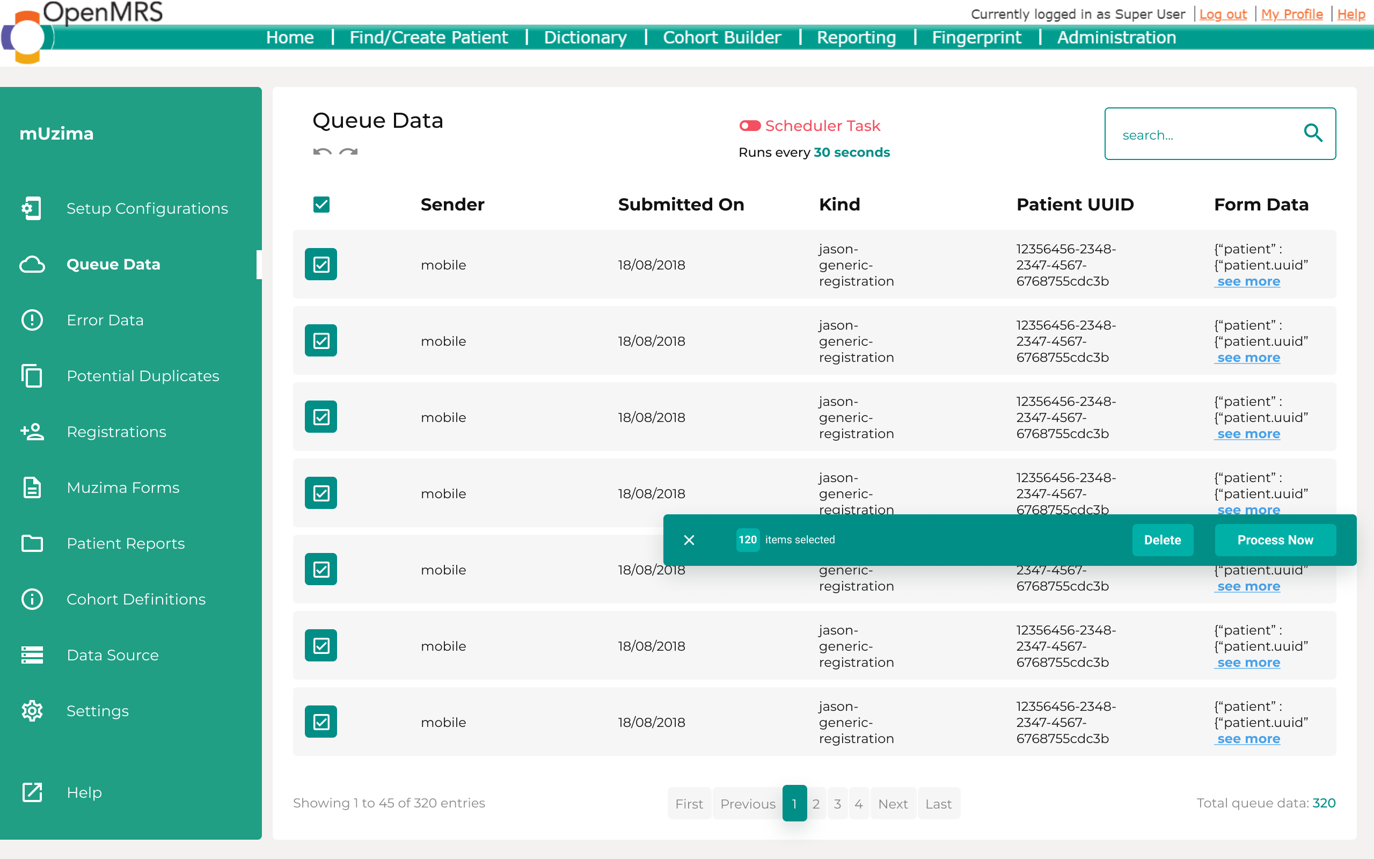Click the Process Now button
Screen dimensions: 1374x859
tap(1275, 540)
